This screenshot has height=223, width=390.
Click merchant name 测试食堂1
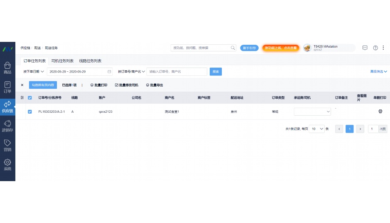tap(172, 111)
